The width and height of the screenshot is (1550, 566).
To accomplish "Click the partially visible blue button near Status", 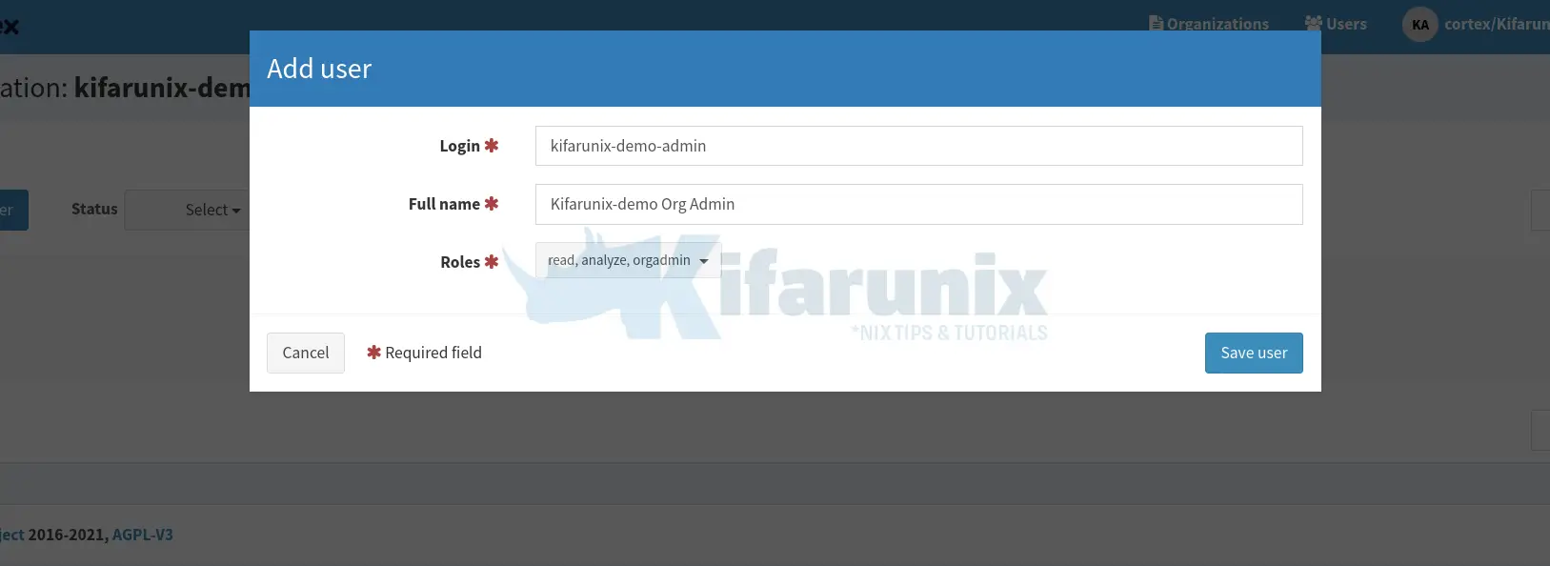I will 13,210.
